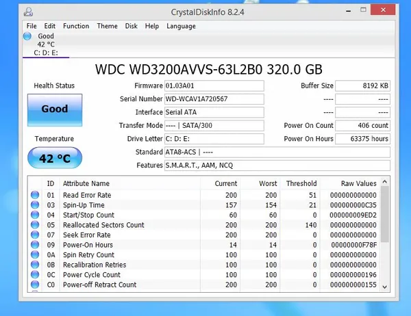This screenshot has width=411, height=316.
Task: Click status orb for Read Error Rate
Action: [x=35, y=195]
